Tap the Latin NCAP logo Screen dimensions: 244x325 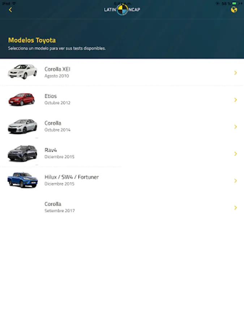(x=122, y=9)
